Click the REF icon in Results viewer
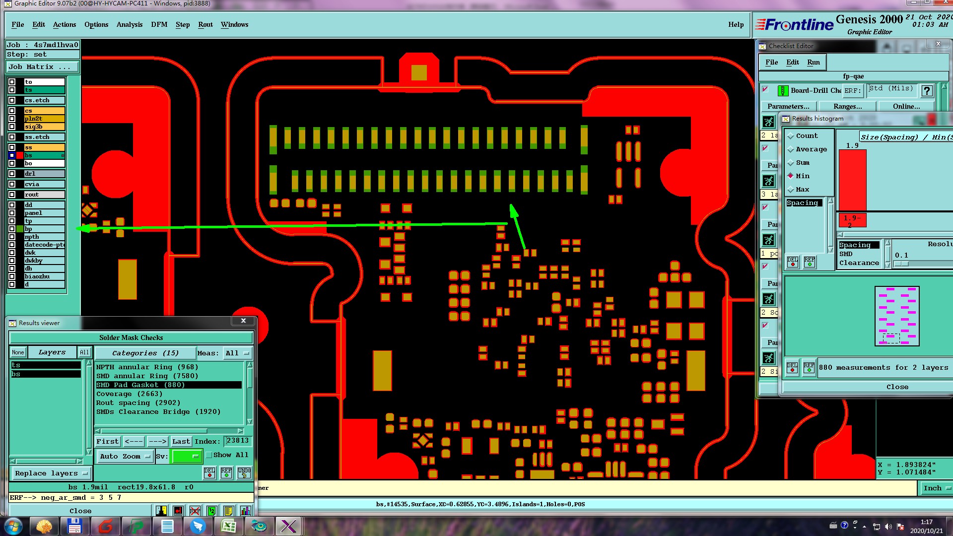953x536 pixels. [x=226, y=472]
